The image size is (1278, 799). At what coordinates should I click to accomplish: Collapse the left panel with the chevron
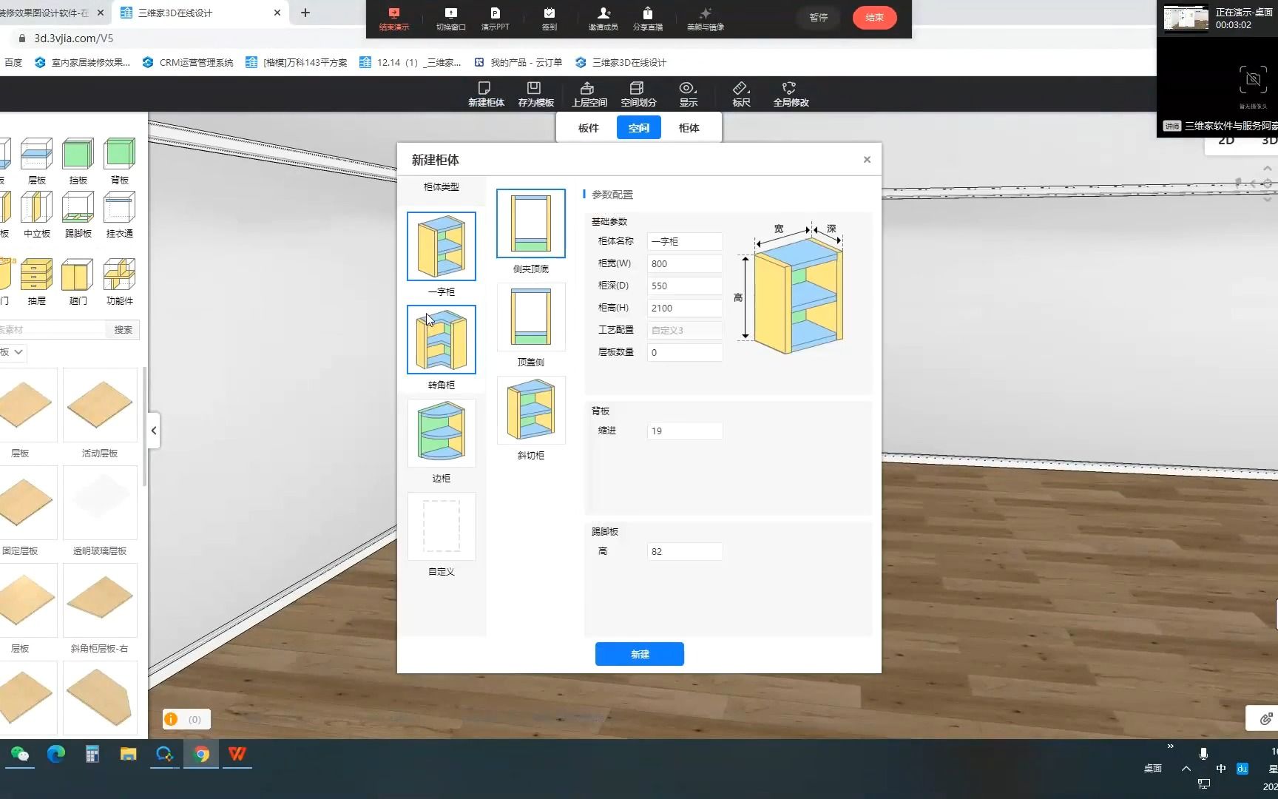pos(154,430)
